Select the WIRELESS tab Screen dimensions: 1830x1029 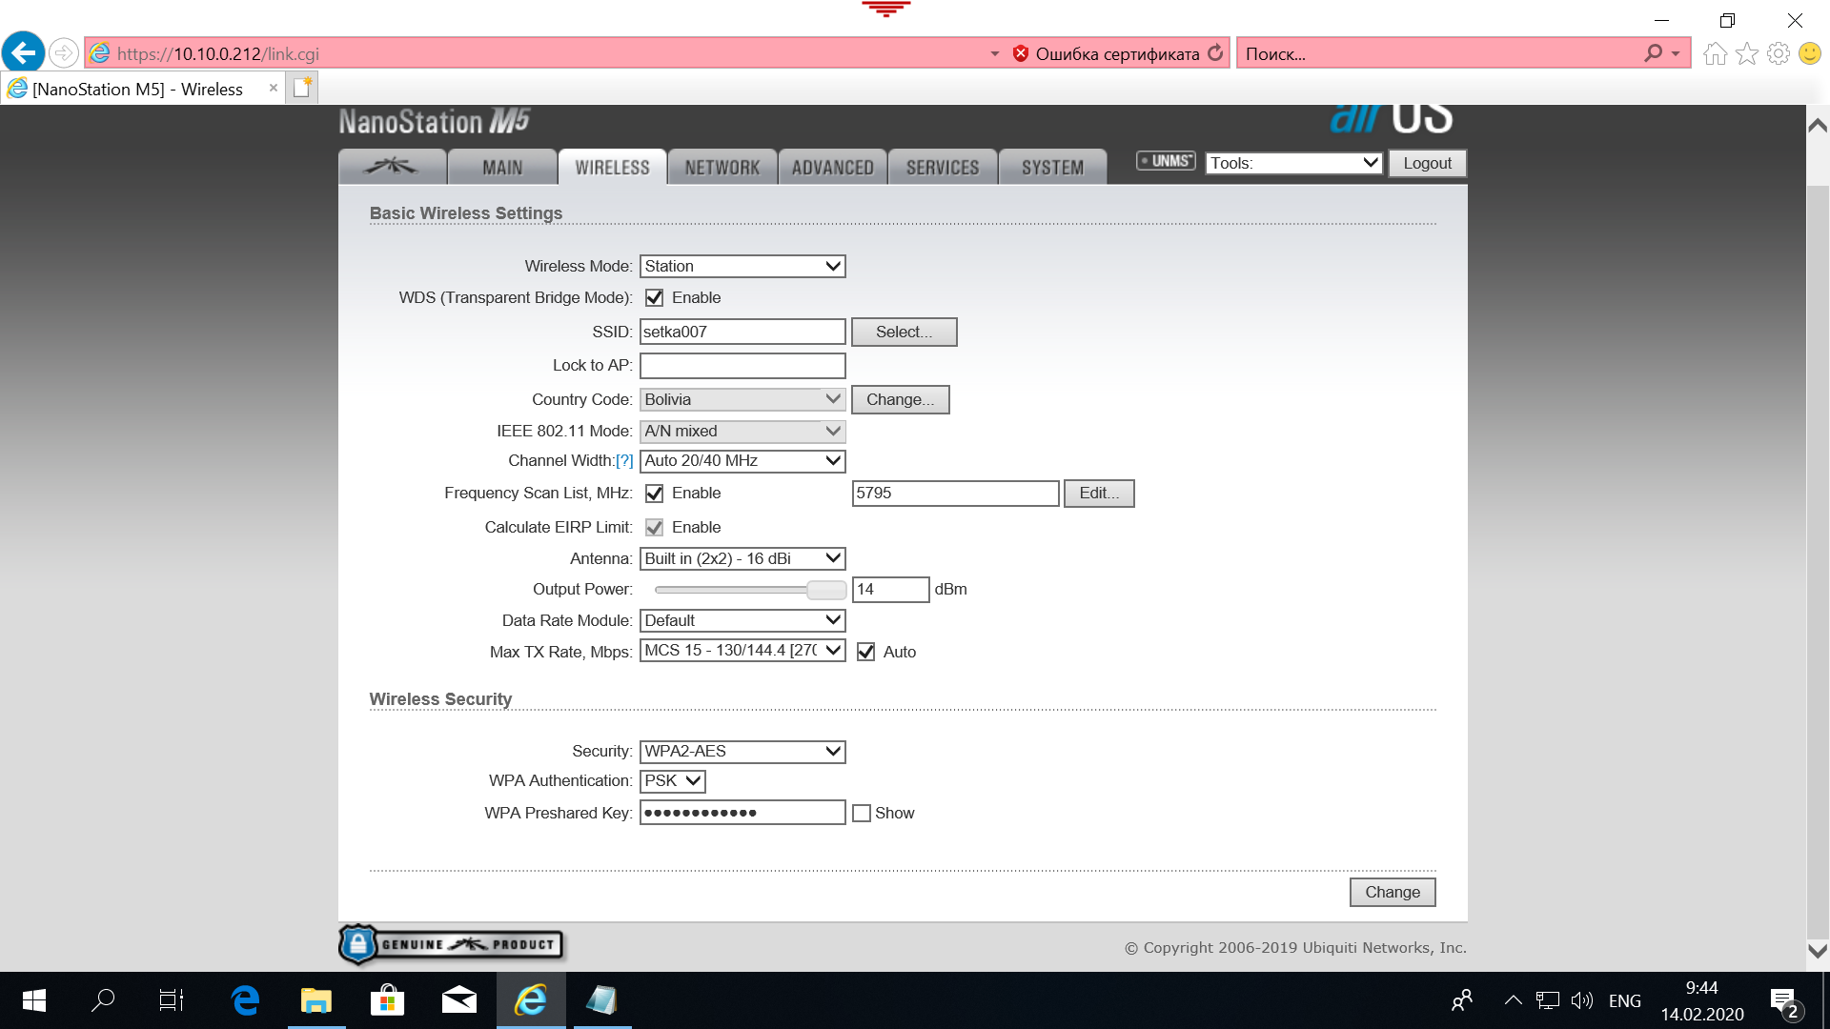[x=613, y=168]
